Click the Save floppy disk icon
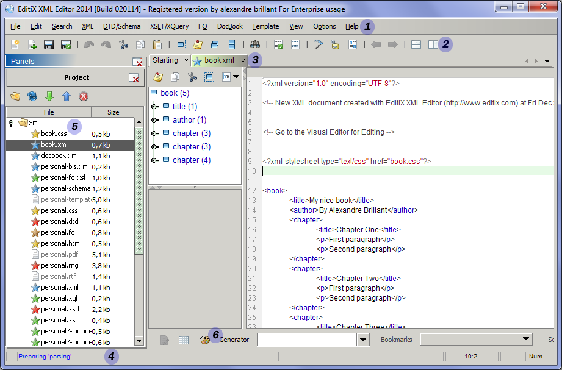 (x=49, y=44)
